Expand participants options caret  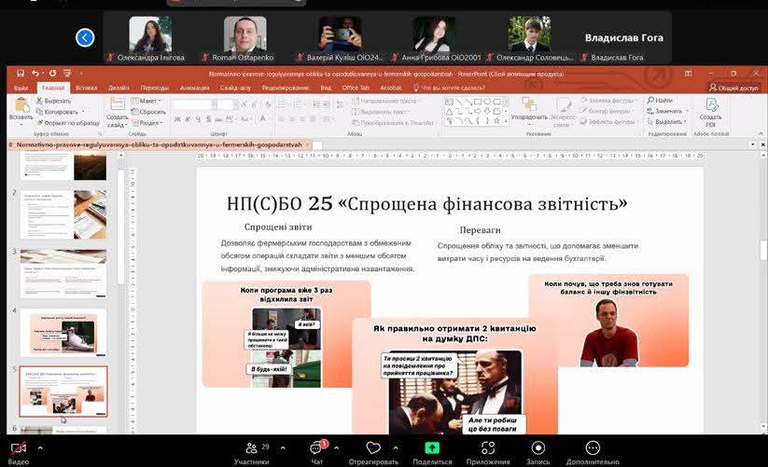(283, 447)
